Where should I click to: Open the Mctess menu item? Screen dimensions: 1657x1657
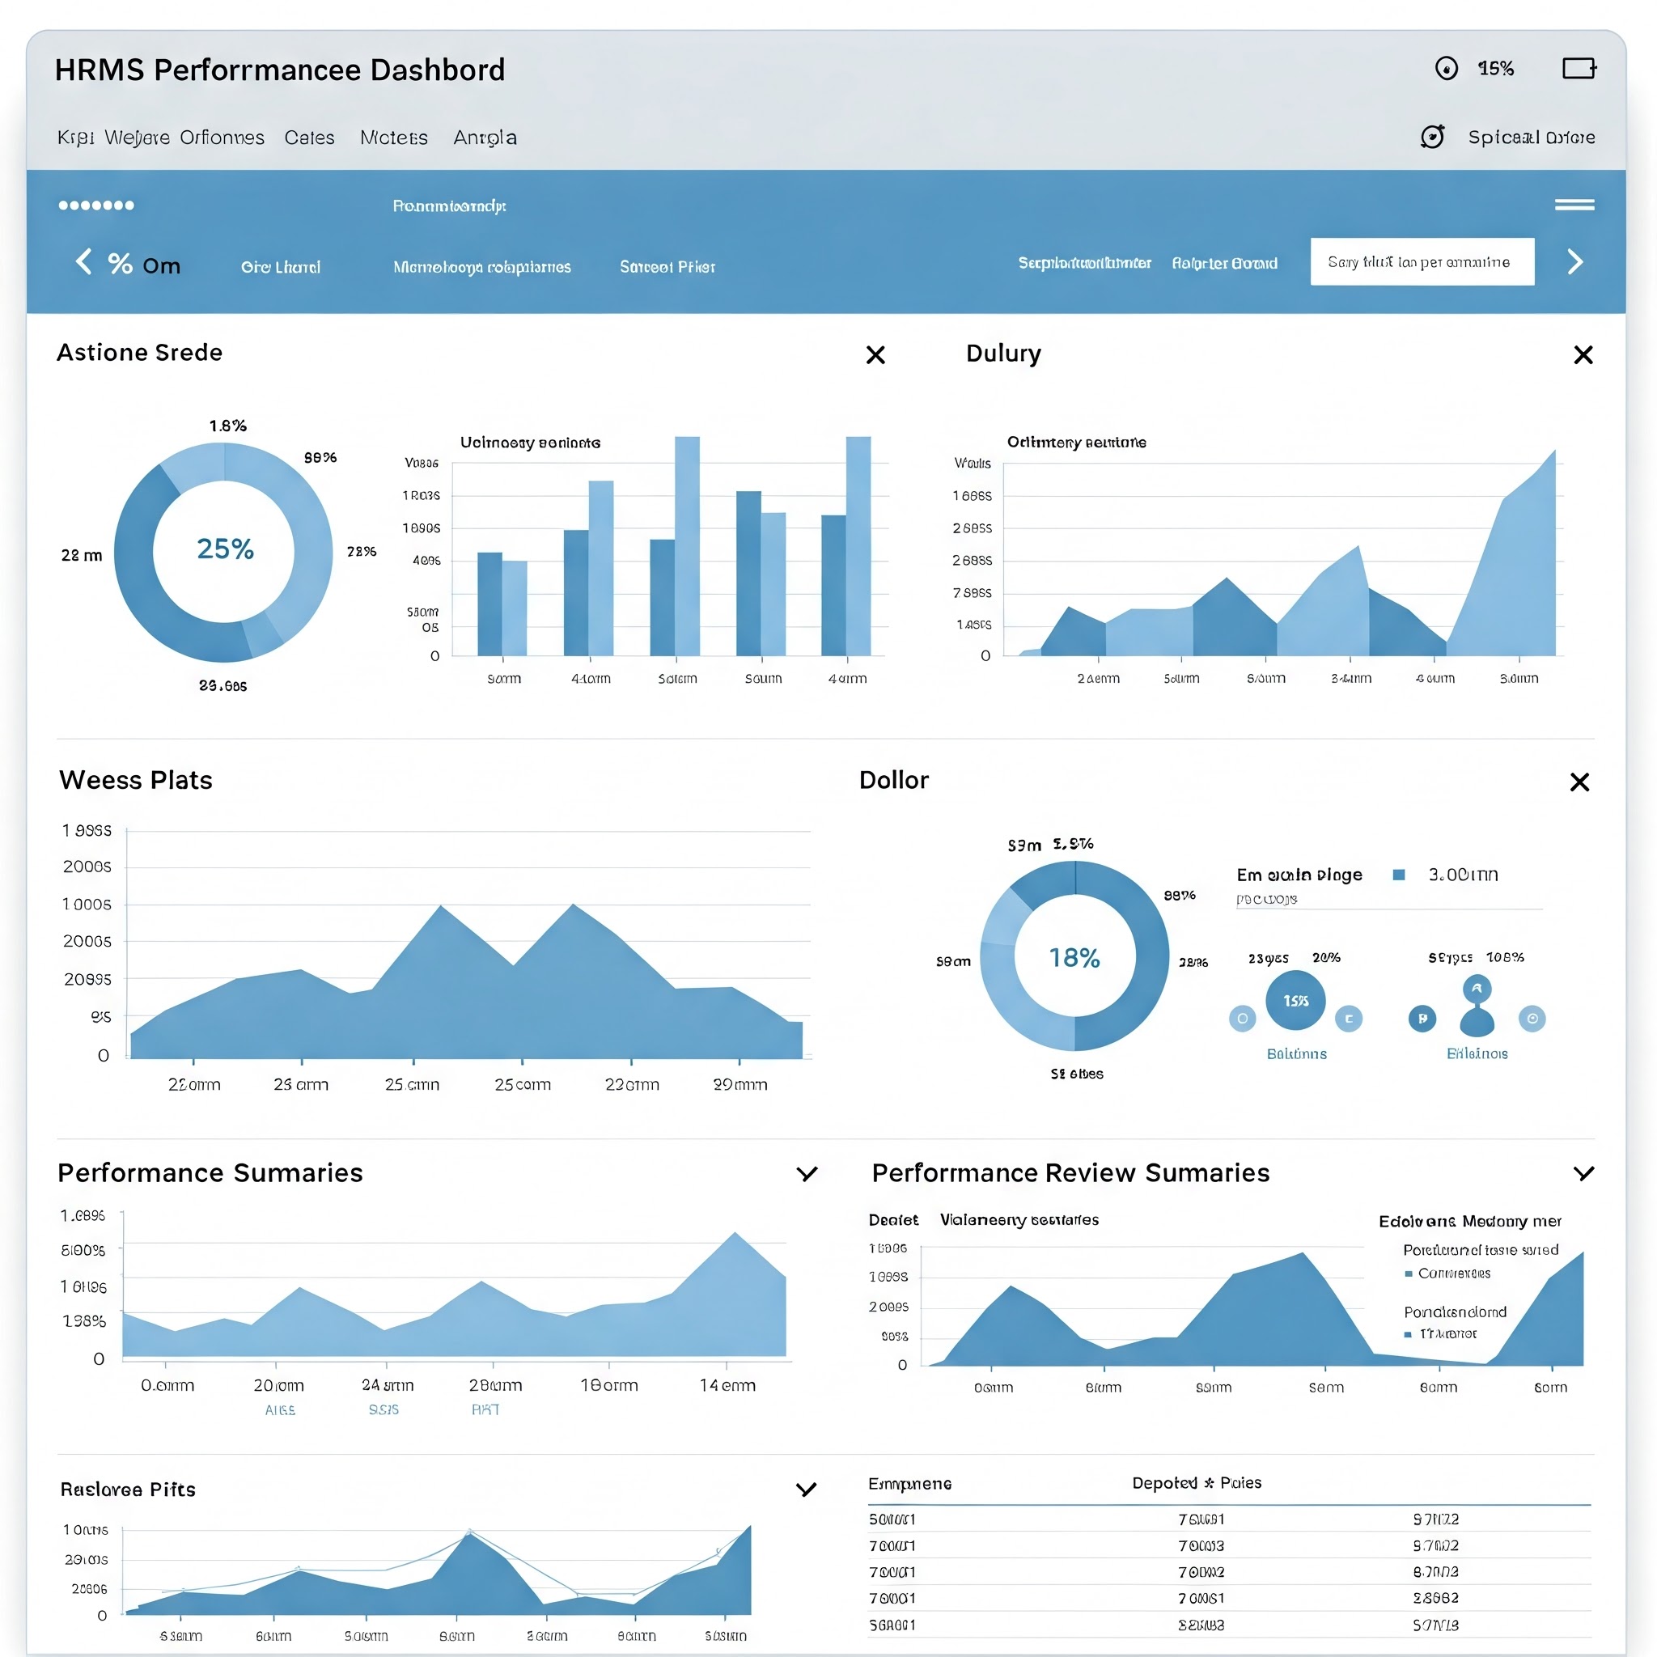tap(394, 138)
